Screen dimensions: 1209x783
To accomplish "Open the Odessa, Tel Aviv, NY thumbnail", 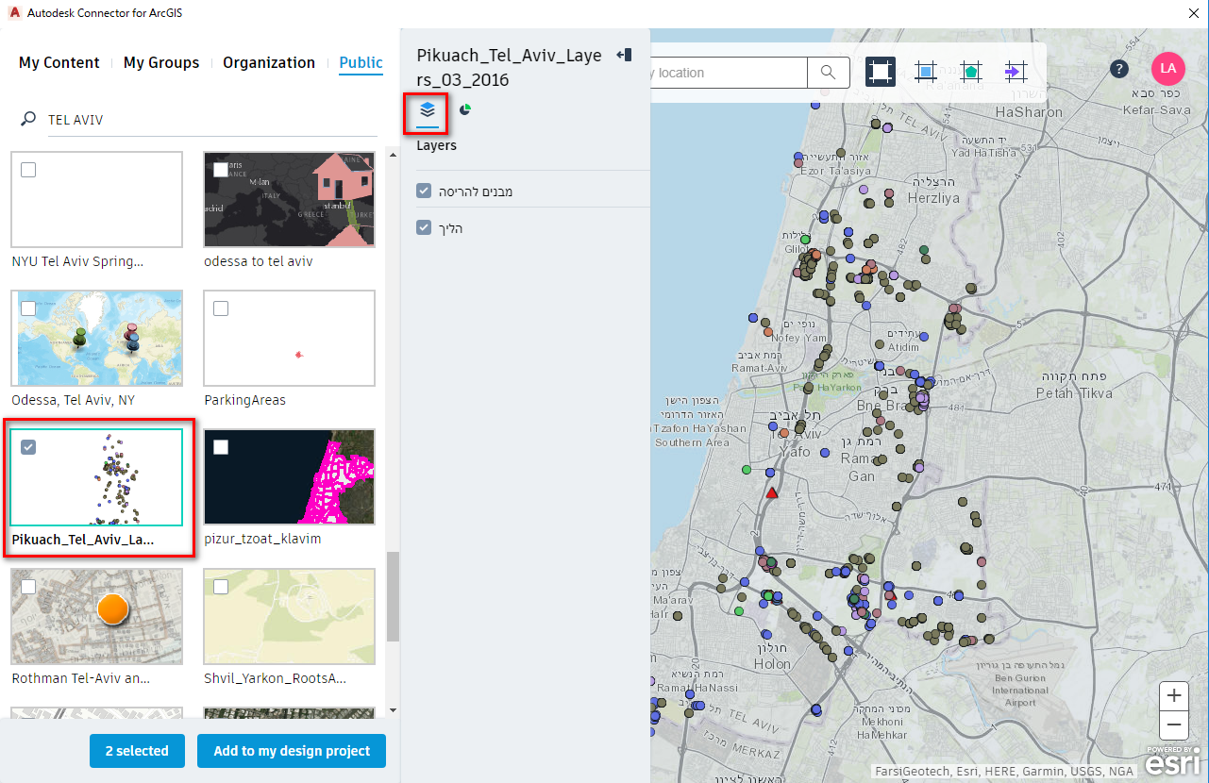I will (x=97, y=339).
